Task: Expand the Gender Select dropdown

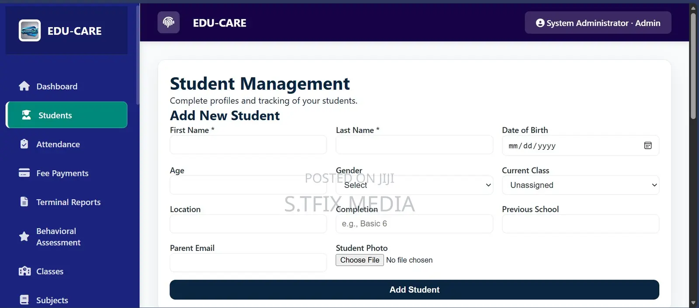Action: coord(414,185)
